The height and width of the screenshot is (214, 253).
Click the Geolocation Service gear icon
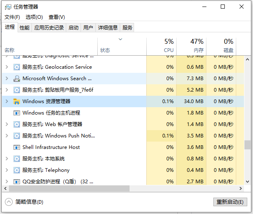[17, 67]
